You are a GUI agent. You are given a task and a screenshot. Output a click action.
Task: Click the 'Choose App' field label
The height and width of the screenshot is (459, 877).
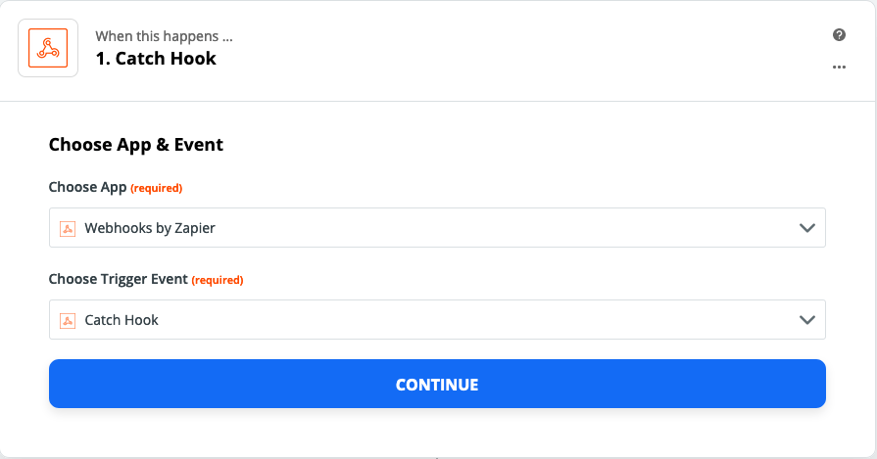coord(88,187)
